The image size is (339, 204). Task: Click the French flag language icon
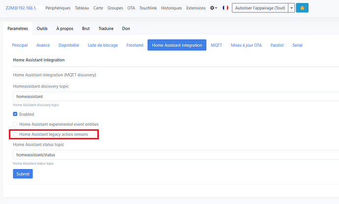click(x=226, y=8)
